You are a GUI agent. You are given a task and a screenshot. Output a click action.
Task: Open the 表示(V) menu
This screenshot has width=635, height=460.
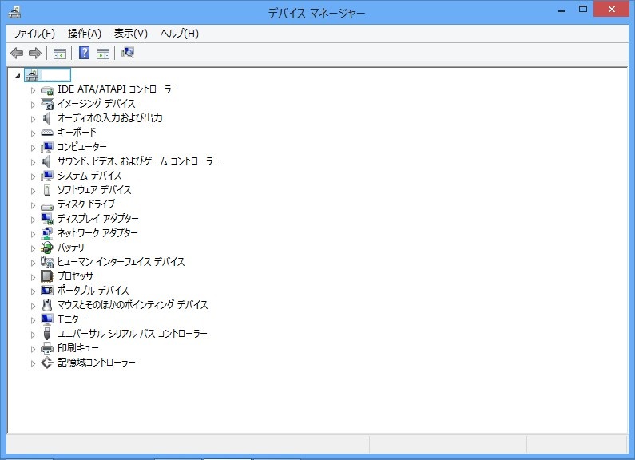(x=131, y=34)
